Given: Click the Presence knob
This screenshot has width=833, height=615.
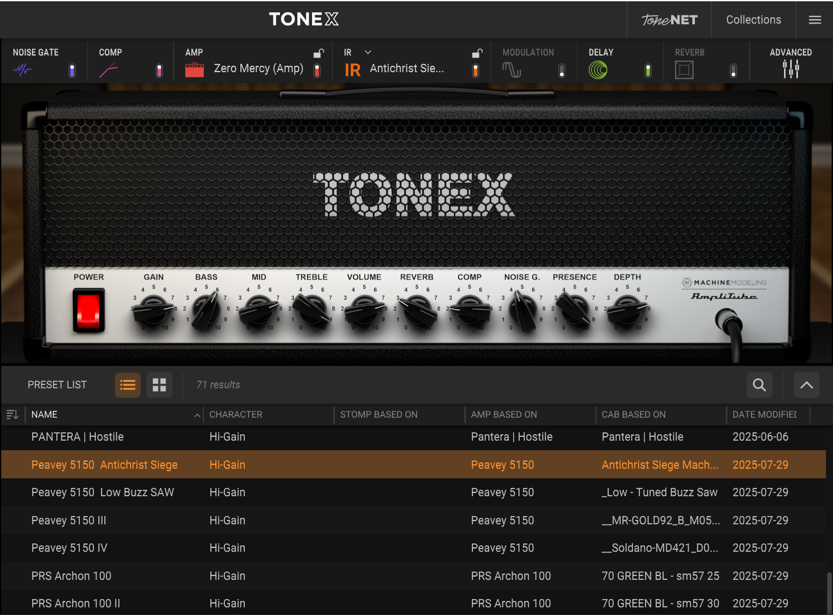Looking at the screenshot, I should click(x=575, y=311).
